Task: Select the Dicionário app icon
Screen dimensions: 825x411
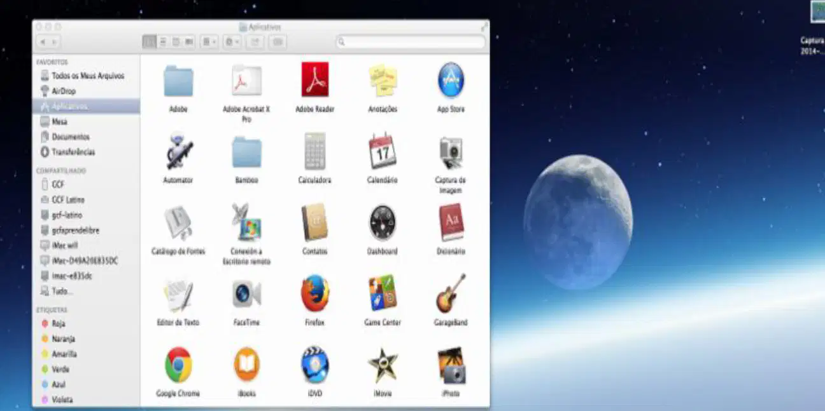Action: tap(451, 222)
